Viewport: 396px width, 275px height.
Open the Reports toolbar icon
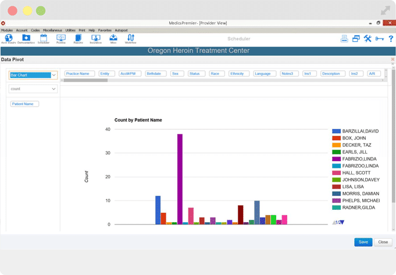pos(78,38)
